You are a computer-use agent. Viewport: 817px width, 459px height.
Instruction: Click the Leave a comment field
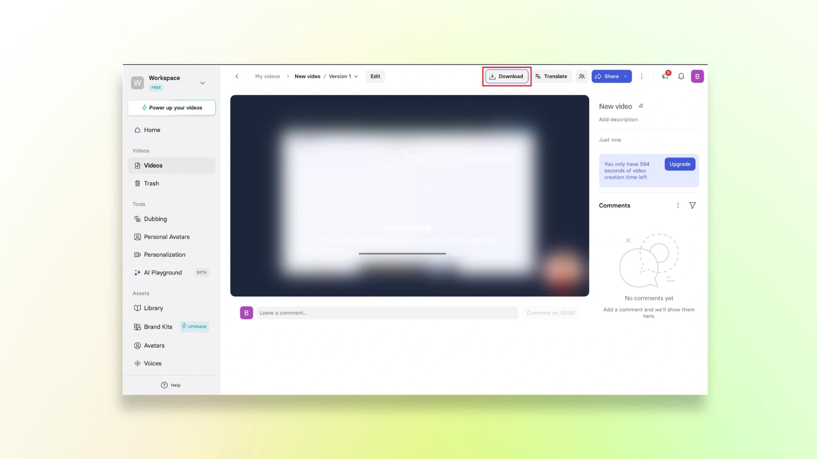pyautogui.click(x=386, y=313)
